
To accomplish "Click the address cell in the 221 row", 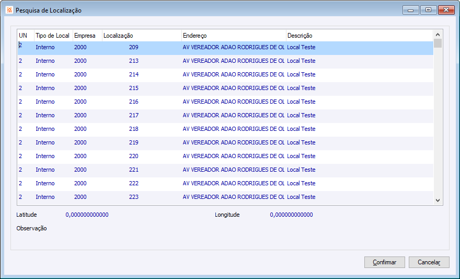I will 234,170.
